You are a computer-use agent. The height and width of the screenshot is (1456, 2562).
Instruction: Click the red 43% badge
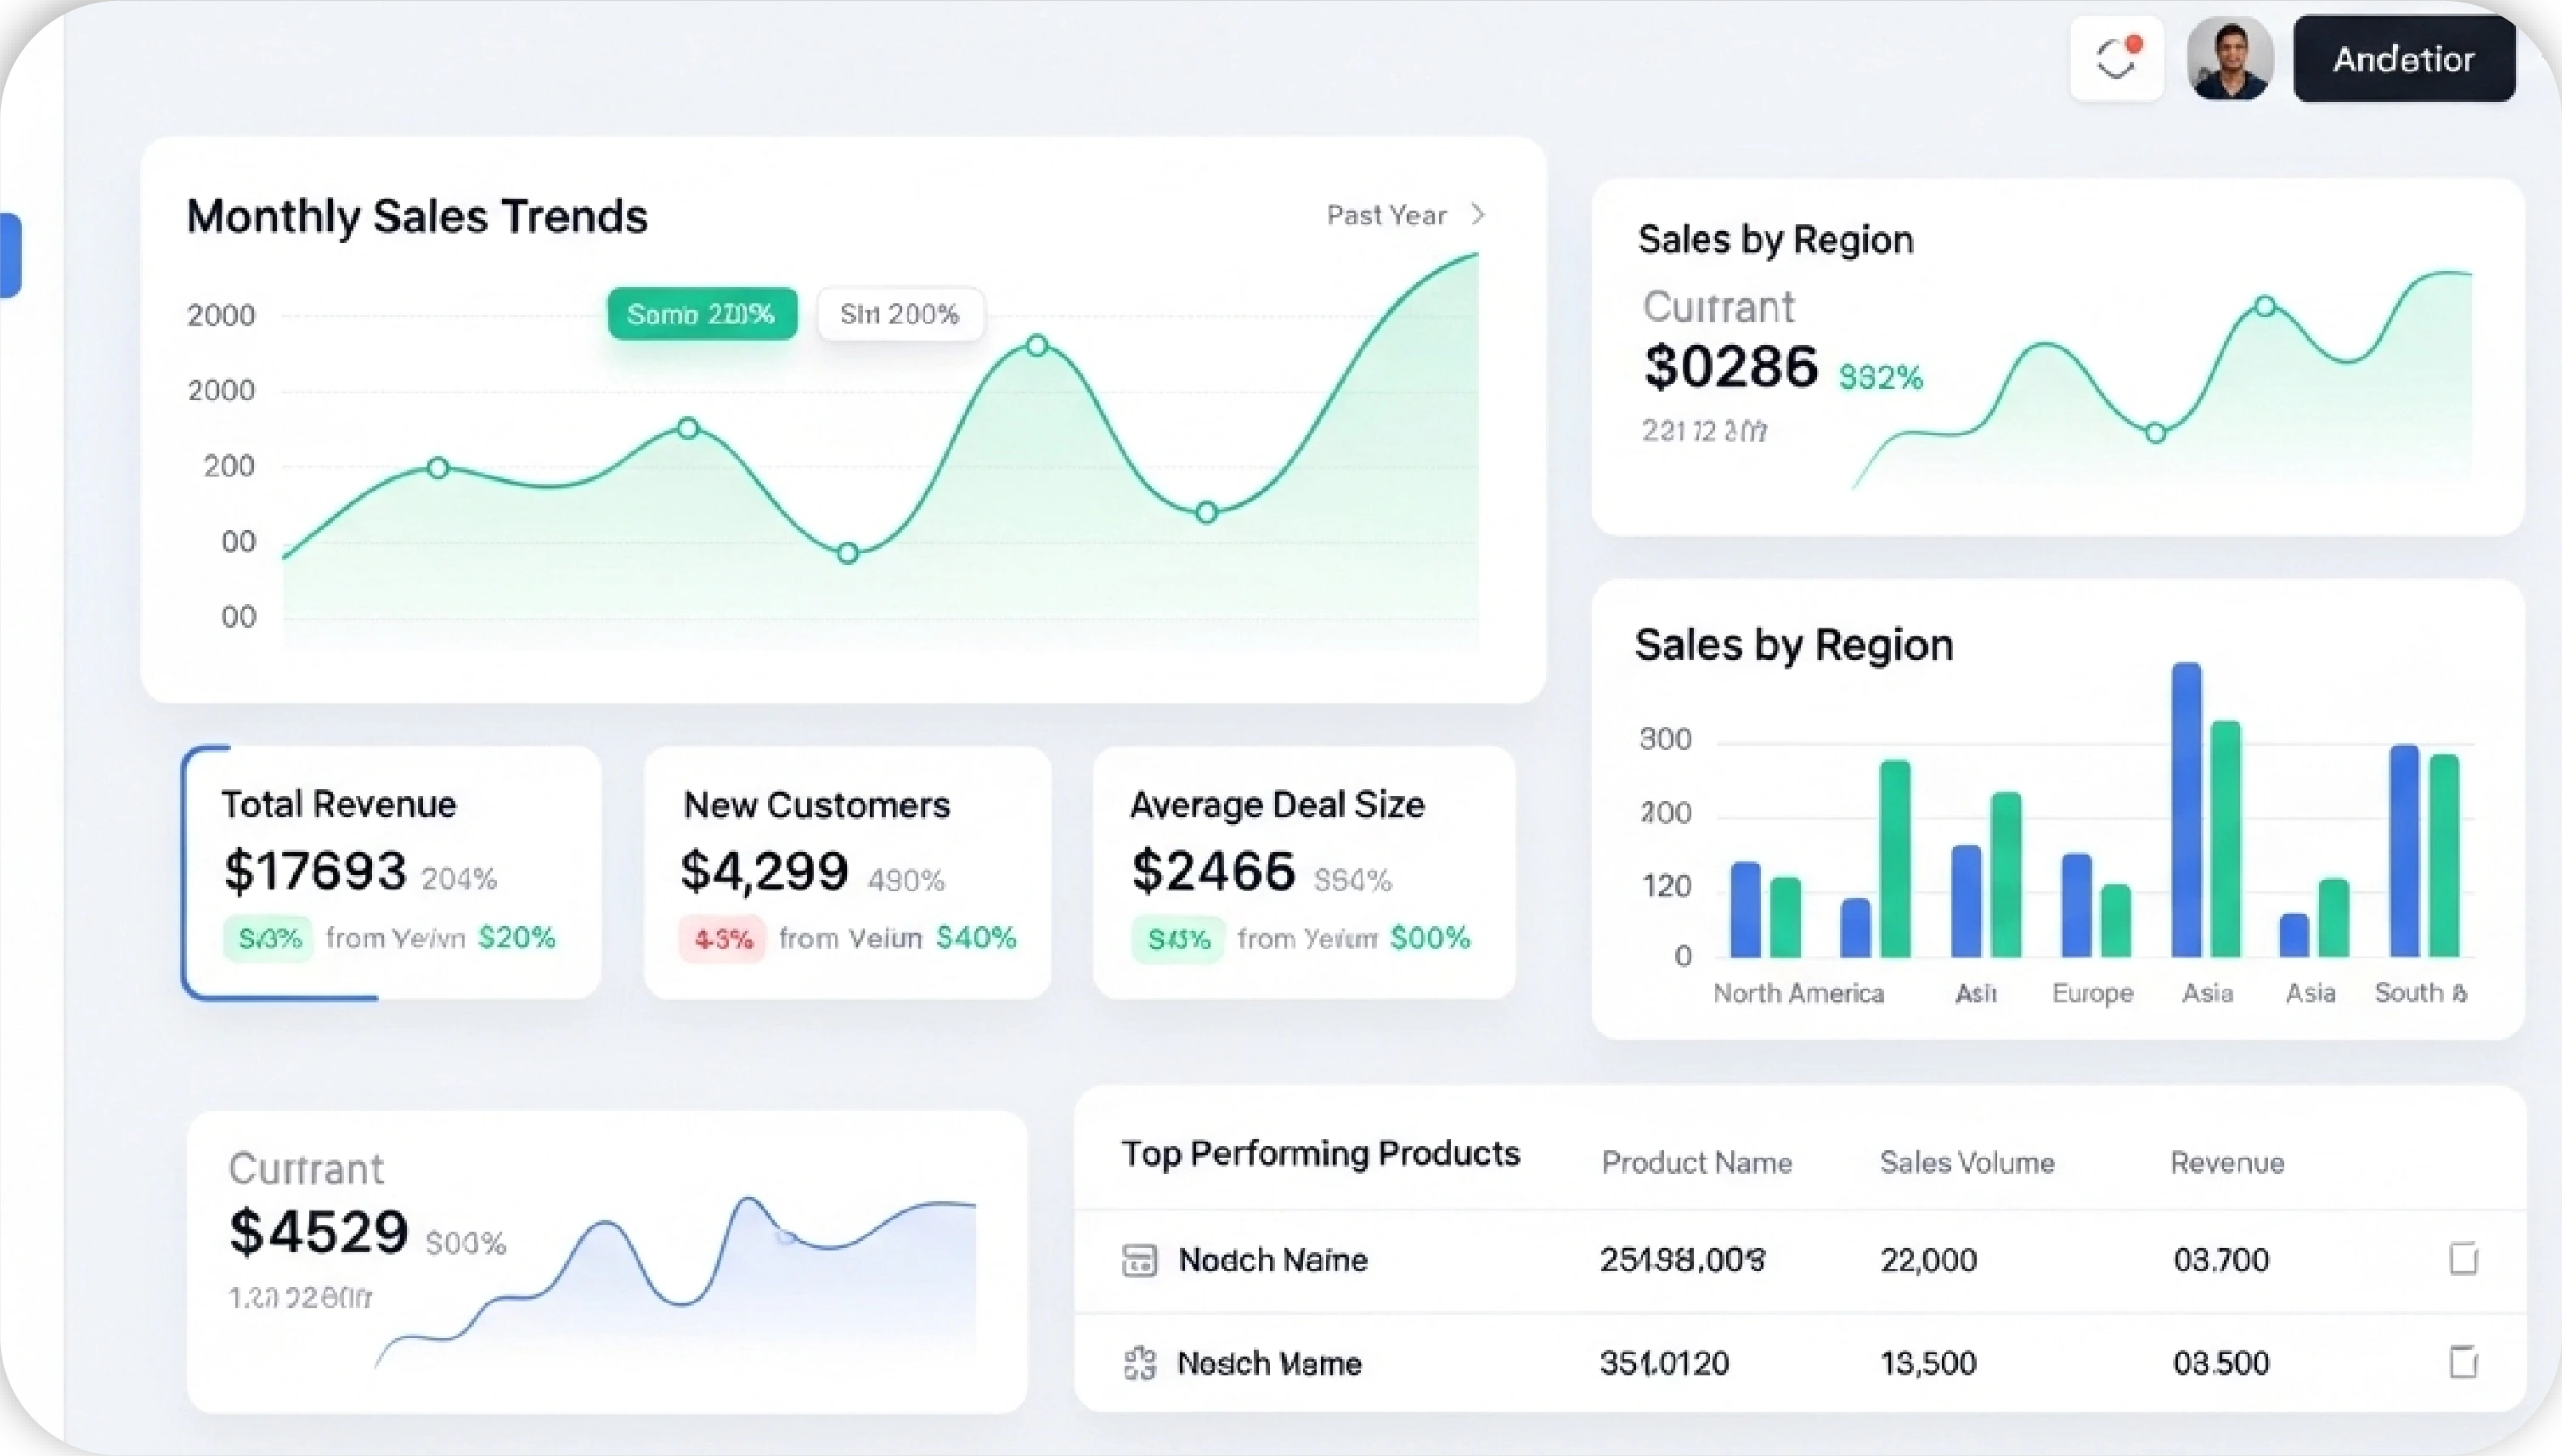pyautogui.click(x=723, y=939)
